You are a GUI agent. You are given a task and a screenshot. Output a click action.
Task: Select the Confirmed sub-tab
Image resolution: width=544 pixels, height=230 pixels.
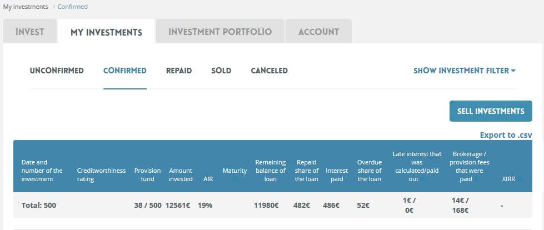pyautogui.click(x=125, y=71)
